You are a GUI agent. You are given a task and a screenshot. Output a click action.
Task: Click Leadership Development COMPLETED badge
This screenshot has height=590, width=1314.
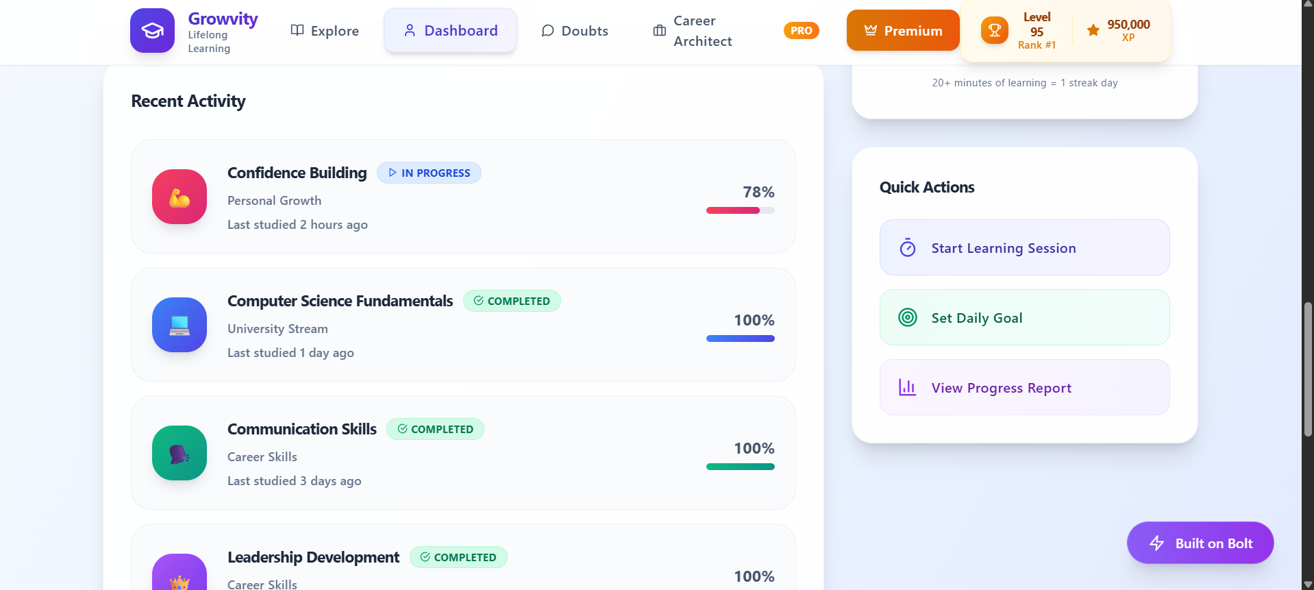[458, 557]
